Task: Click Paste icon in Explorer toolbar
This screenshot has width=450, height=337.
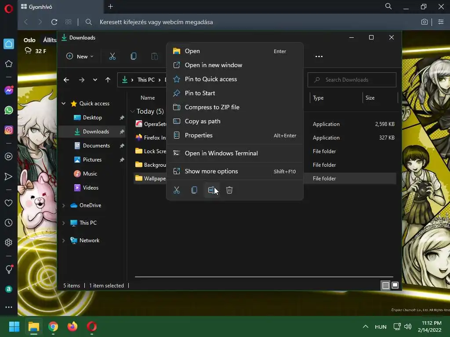Action: point(155,56)
